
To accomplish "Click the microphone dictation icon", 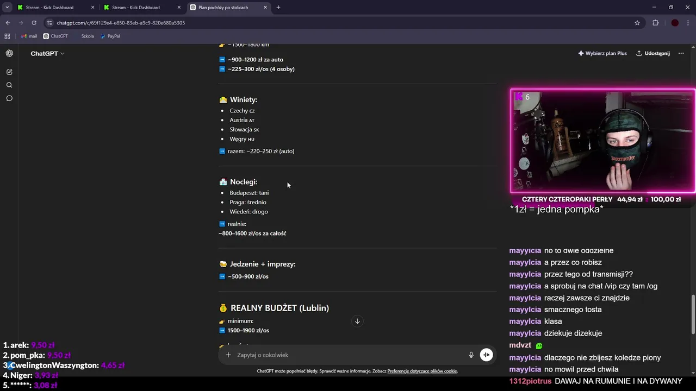I will pos(471,355).
